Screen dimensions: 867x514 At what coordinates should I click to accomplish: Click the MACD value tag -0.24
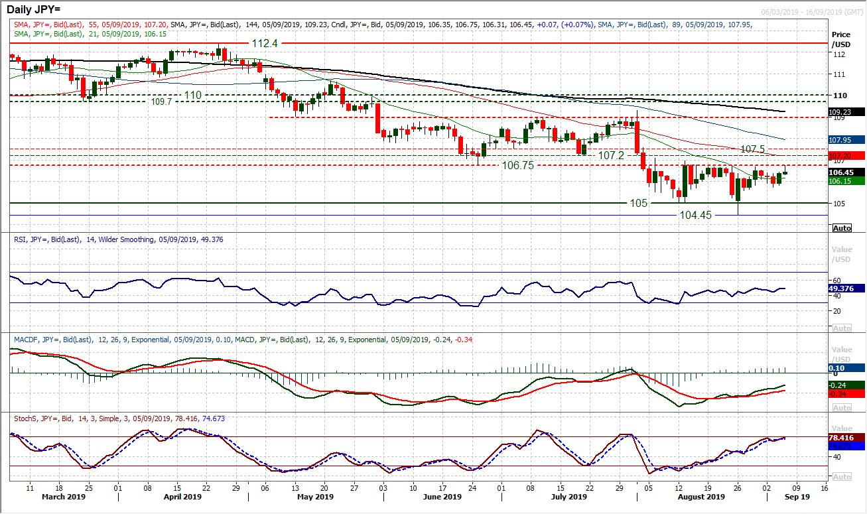click(x=847, y=385)
